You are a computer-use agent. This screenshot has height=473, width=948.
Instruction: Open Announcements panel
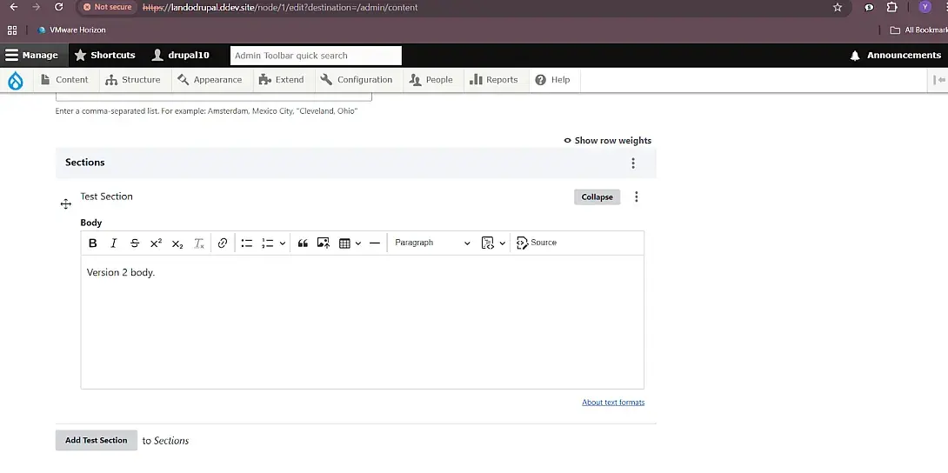click(x=896, y=55)
